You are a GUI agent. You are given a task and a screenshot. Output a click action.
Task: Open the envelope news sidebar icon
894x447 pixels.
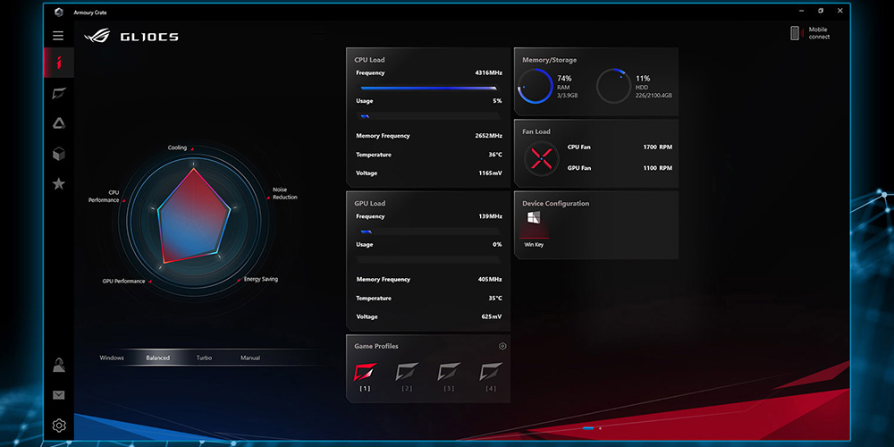59,395
